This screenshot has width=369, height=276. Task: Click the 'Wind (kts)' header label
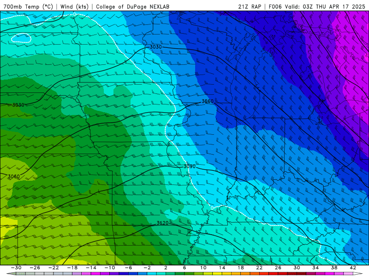point(74,6)
